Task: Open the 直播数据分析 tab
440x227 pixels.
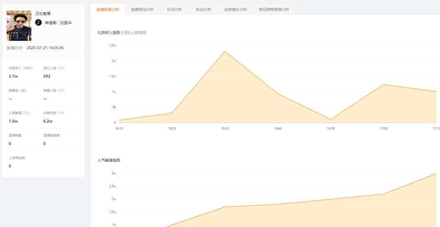Action: point(108,9)
